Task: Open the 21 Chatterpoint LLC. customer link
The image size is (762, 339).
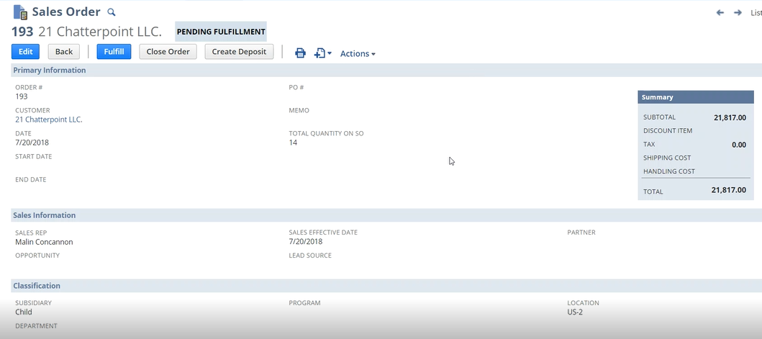Action: (49, 119)
